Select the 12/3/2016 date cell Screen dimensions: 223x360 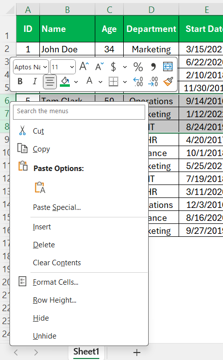click(x=201, y=205)
